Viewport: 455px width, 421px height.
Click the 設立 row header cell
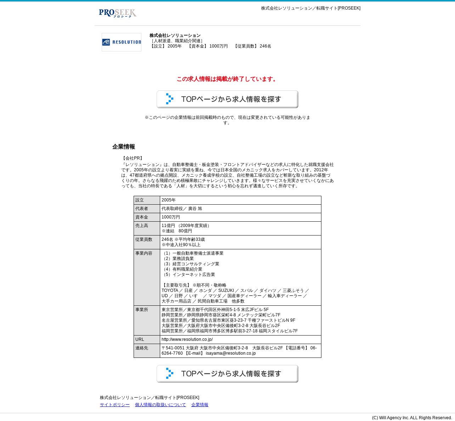147,200
